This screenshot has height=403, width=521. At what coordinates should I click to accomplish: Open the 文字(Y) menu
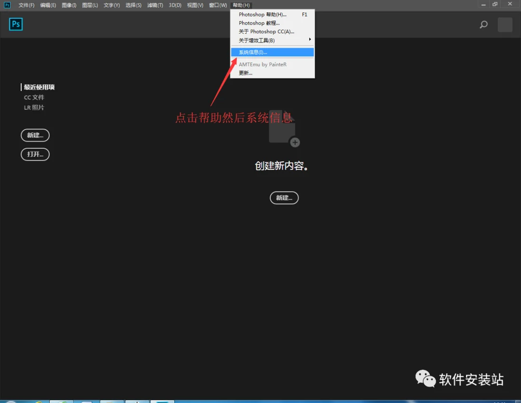111,5
